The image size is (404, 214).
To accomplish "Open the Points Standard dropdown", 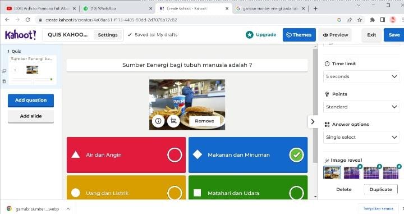I will 361,107.
